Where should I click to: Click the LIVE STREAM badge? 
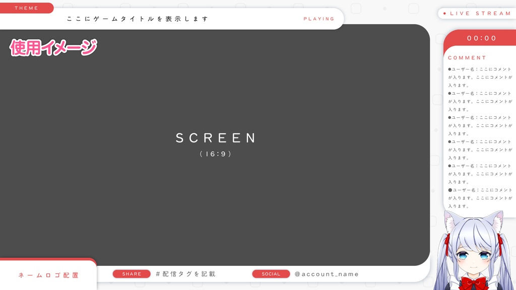coord(477,14)
